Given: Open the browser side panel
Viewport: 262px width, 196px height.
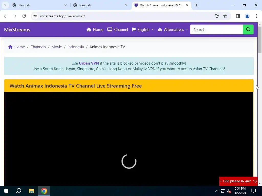Looking at the screenshot, I should 238,16.
